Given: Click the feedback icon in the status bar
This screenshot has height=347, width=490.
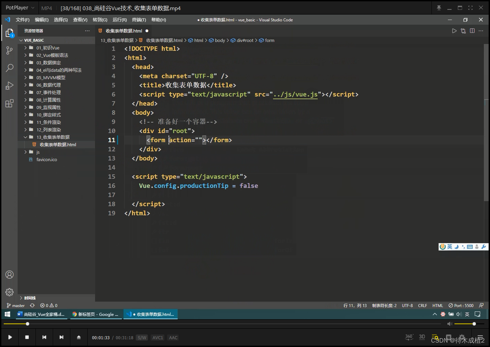Looking at the screenshot, I should (x=482, y=305).
